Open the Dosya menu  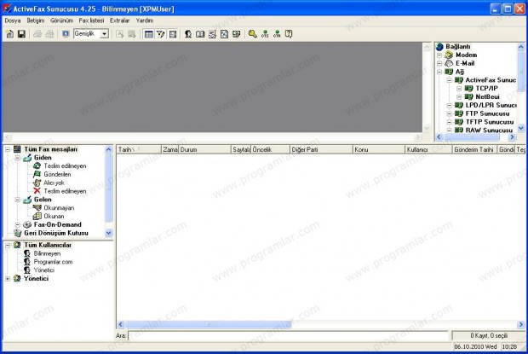point(13,20)
